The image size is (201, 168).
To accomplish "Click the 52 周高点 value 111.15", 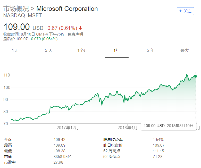I will (x=158, y=151).
